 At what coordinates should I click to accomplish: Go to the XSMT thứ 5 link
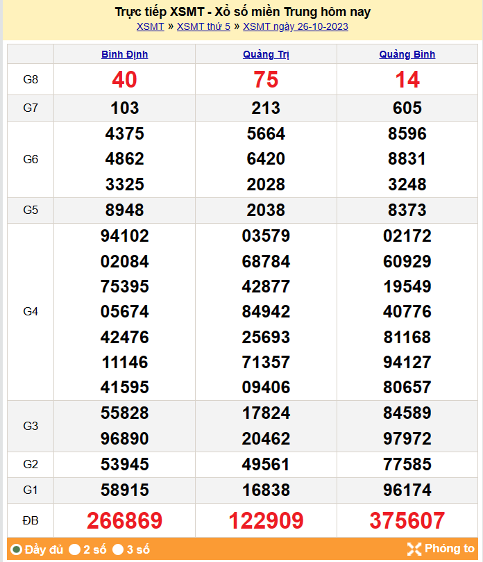(203, 26)
